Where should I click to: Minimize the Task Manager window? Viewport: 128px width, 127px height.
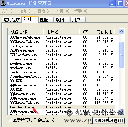(x=112, y=3)
